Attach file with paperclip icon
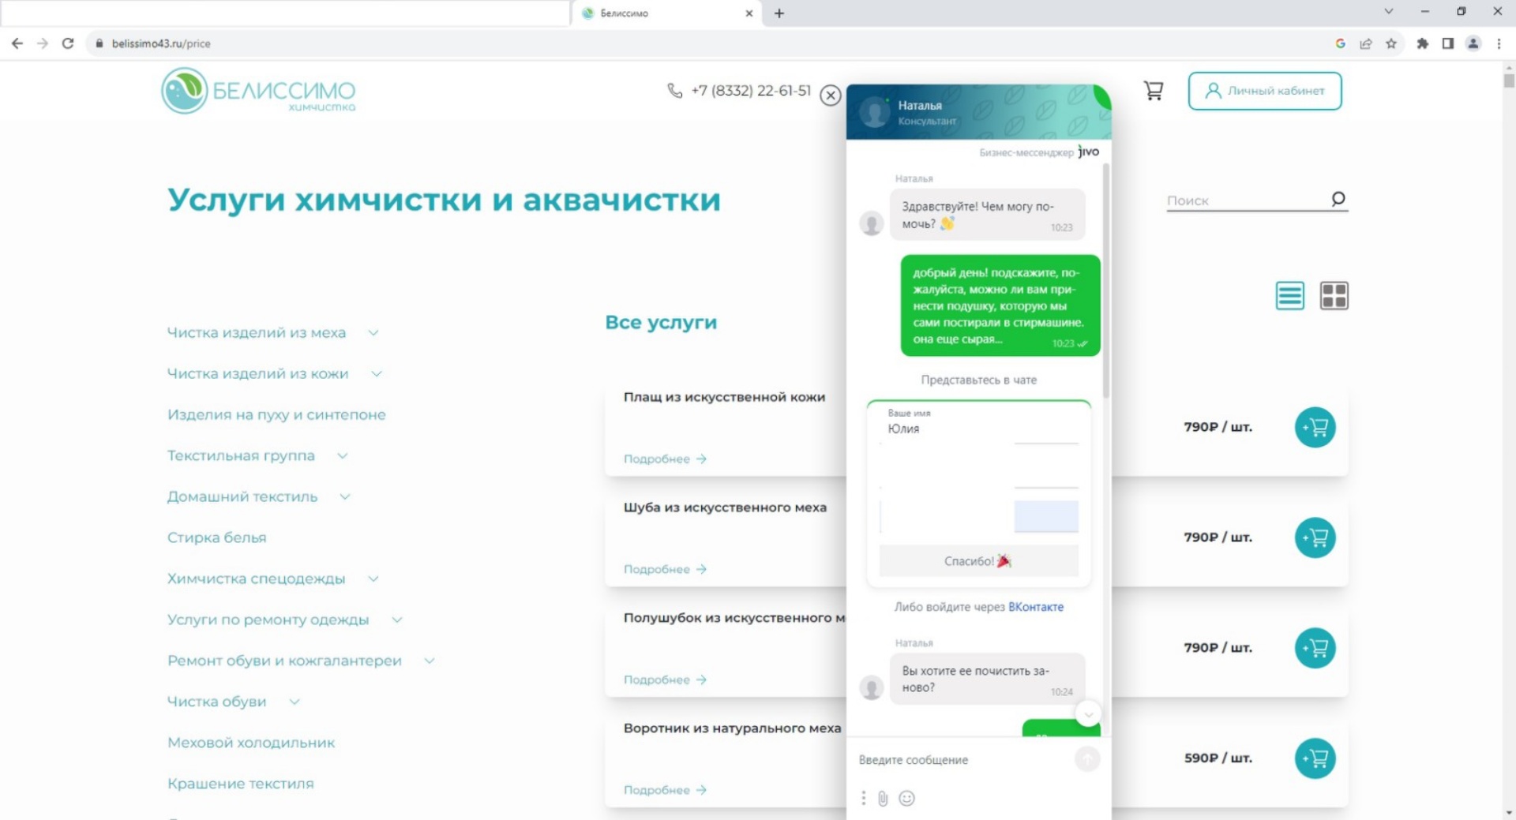The width and height of the screenshot is (1516, 820). click(x=883, y=799)
